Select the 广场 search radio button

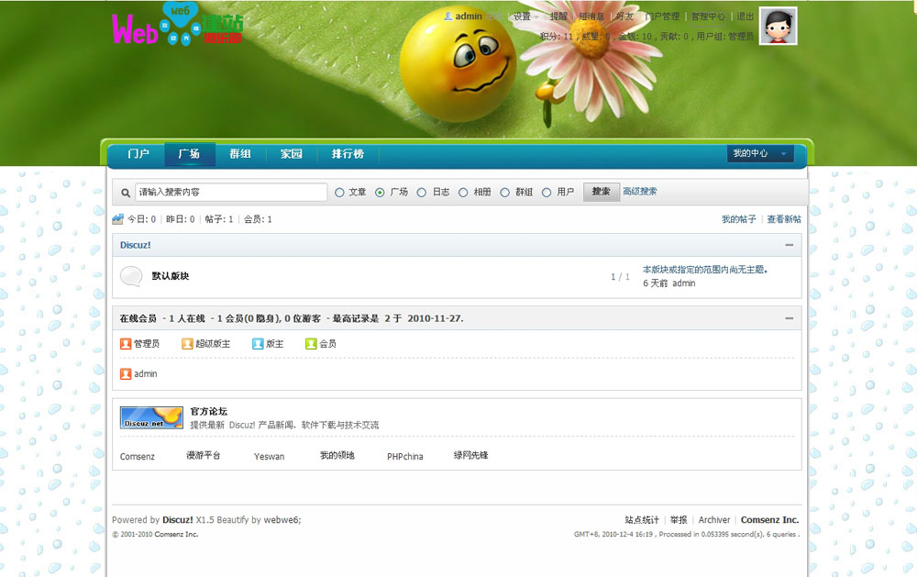click(x=380, y=193)
